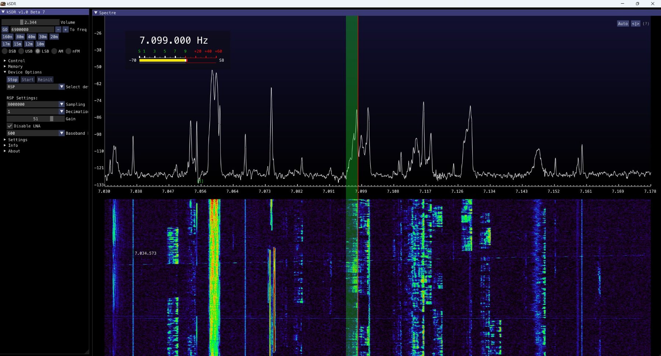
Task: Click the plus frequency step button
Action: (x=65, y=30)
